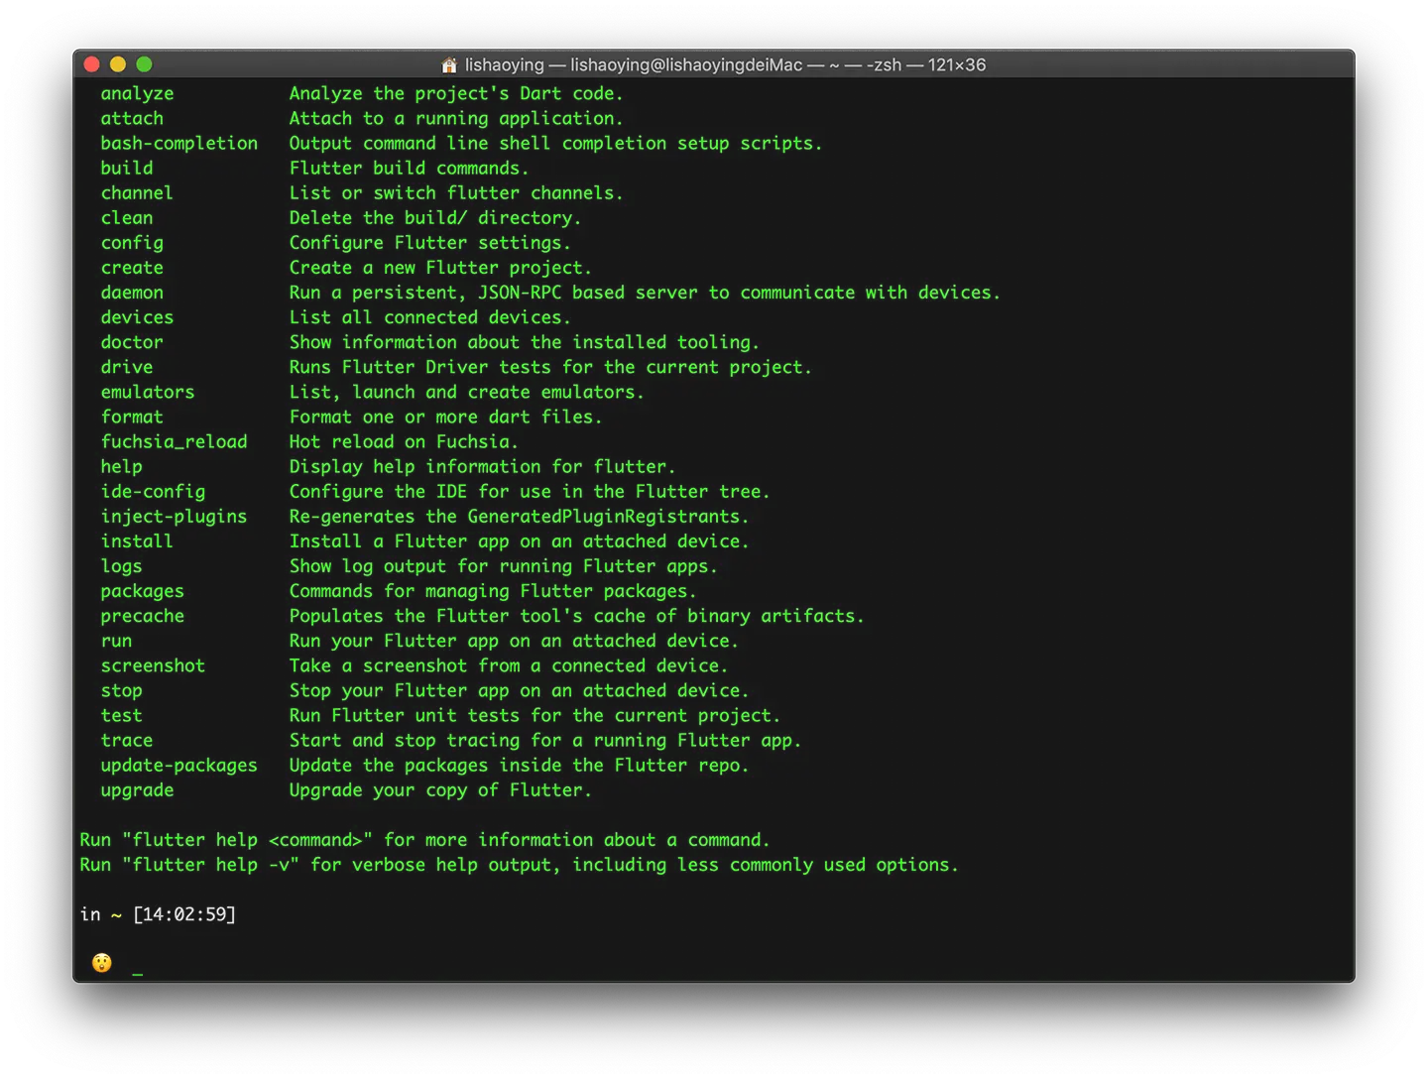Click the 'flutter help <command>' hint line
This screenshot has width=1428, height=1079.
(x=424, y=840)
